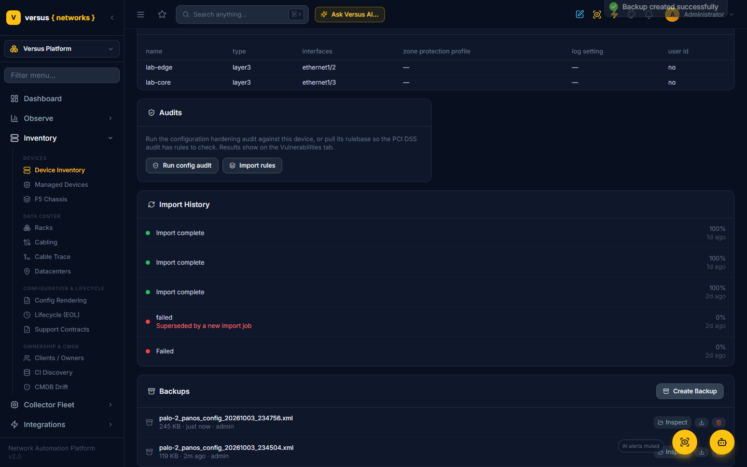The height and width of the screenshot is (467, 747).
Task: Click the Datacenters pin icon
Action: coord(27,271)
